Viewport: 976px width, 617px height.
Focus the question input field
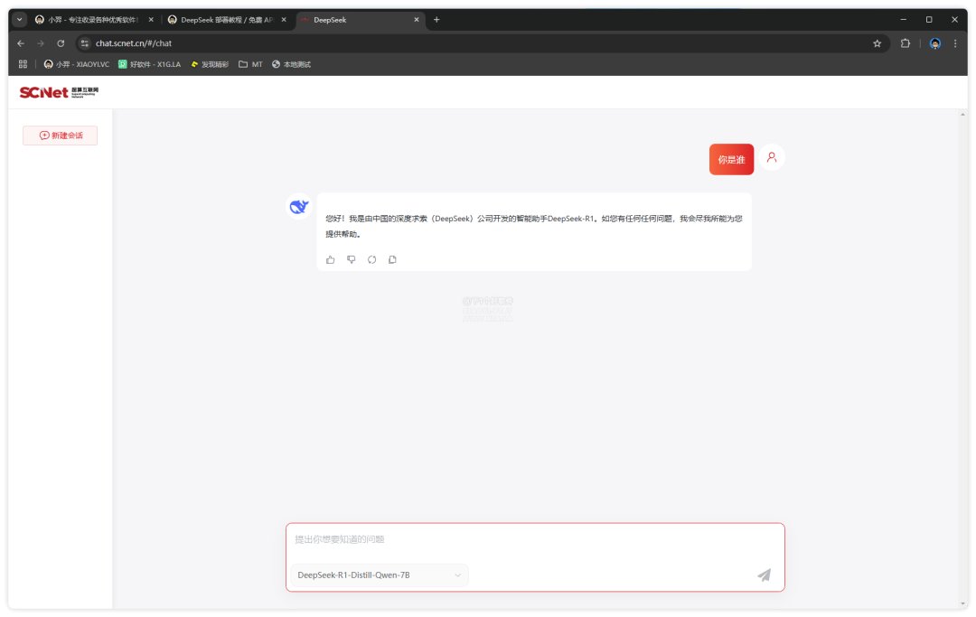[535, 540]
